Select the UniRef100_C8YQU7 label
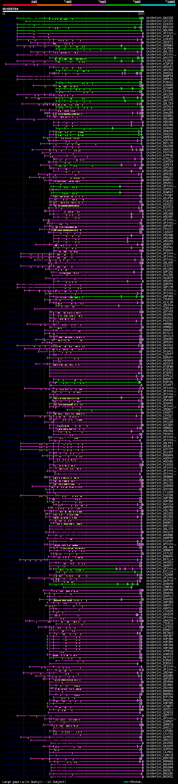178x784 pixels. (x=160, y=416)
